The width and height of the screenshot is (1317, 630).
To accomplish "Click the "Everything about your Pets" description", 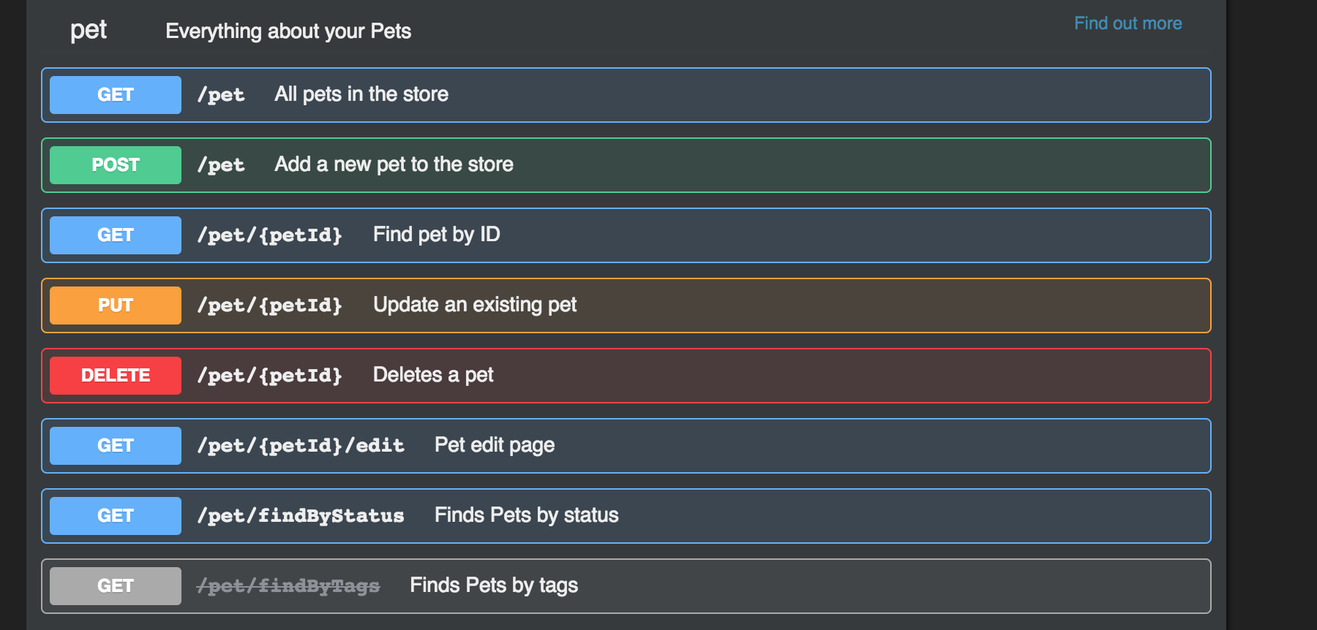I will tap(288, 31).
